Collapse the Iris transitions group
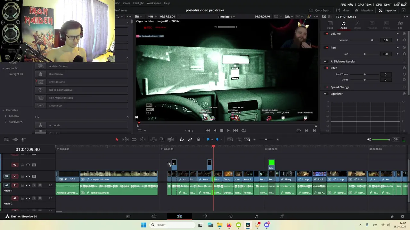This screenshot has height=230, width=410. (127, 117)
